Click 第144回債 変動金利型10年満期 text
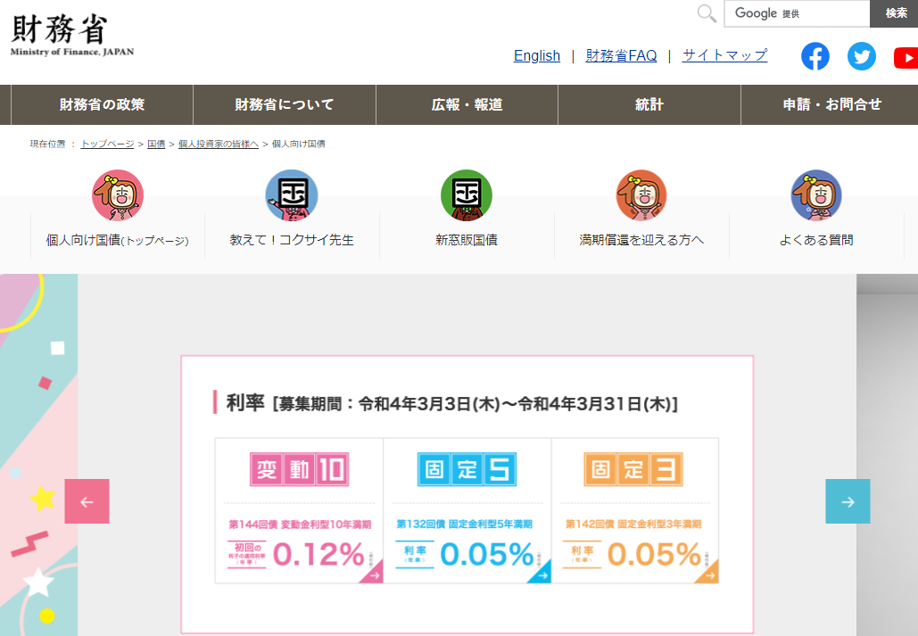The width and height of the screenshot is (918, 636). (300, 524)
